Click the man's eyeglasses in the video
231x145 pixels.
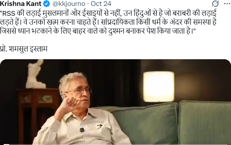click(78, 91)
